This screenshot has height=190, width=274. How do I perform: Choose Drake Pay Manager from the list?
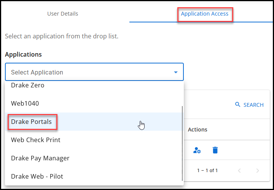(x=40, y=158)
